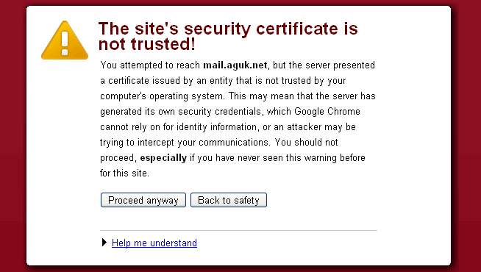
Task: Click the bold mail.aguk.net domain text
Action: (x=235, y=65)
